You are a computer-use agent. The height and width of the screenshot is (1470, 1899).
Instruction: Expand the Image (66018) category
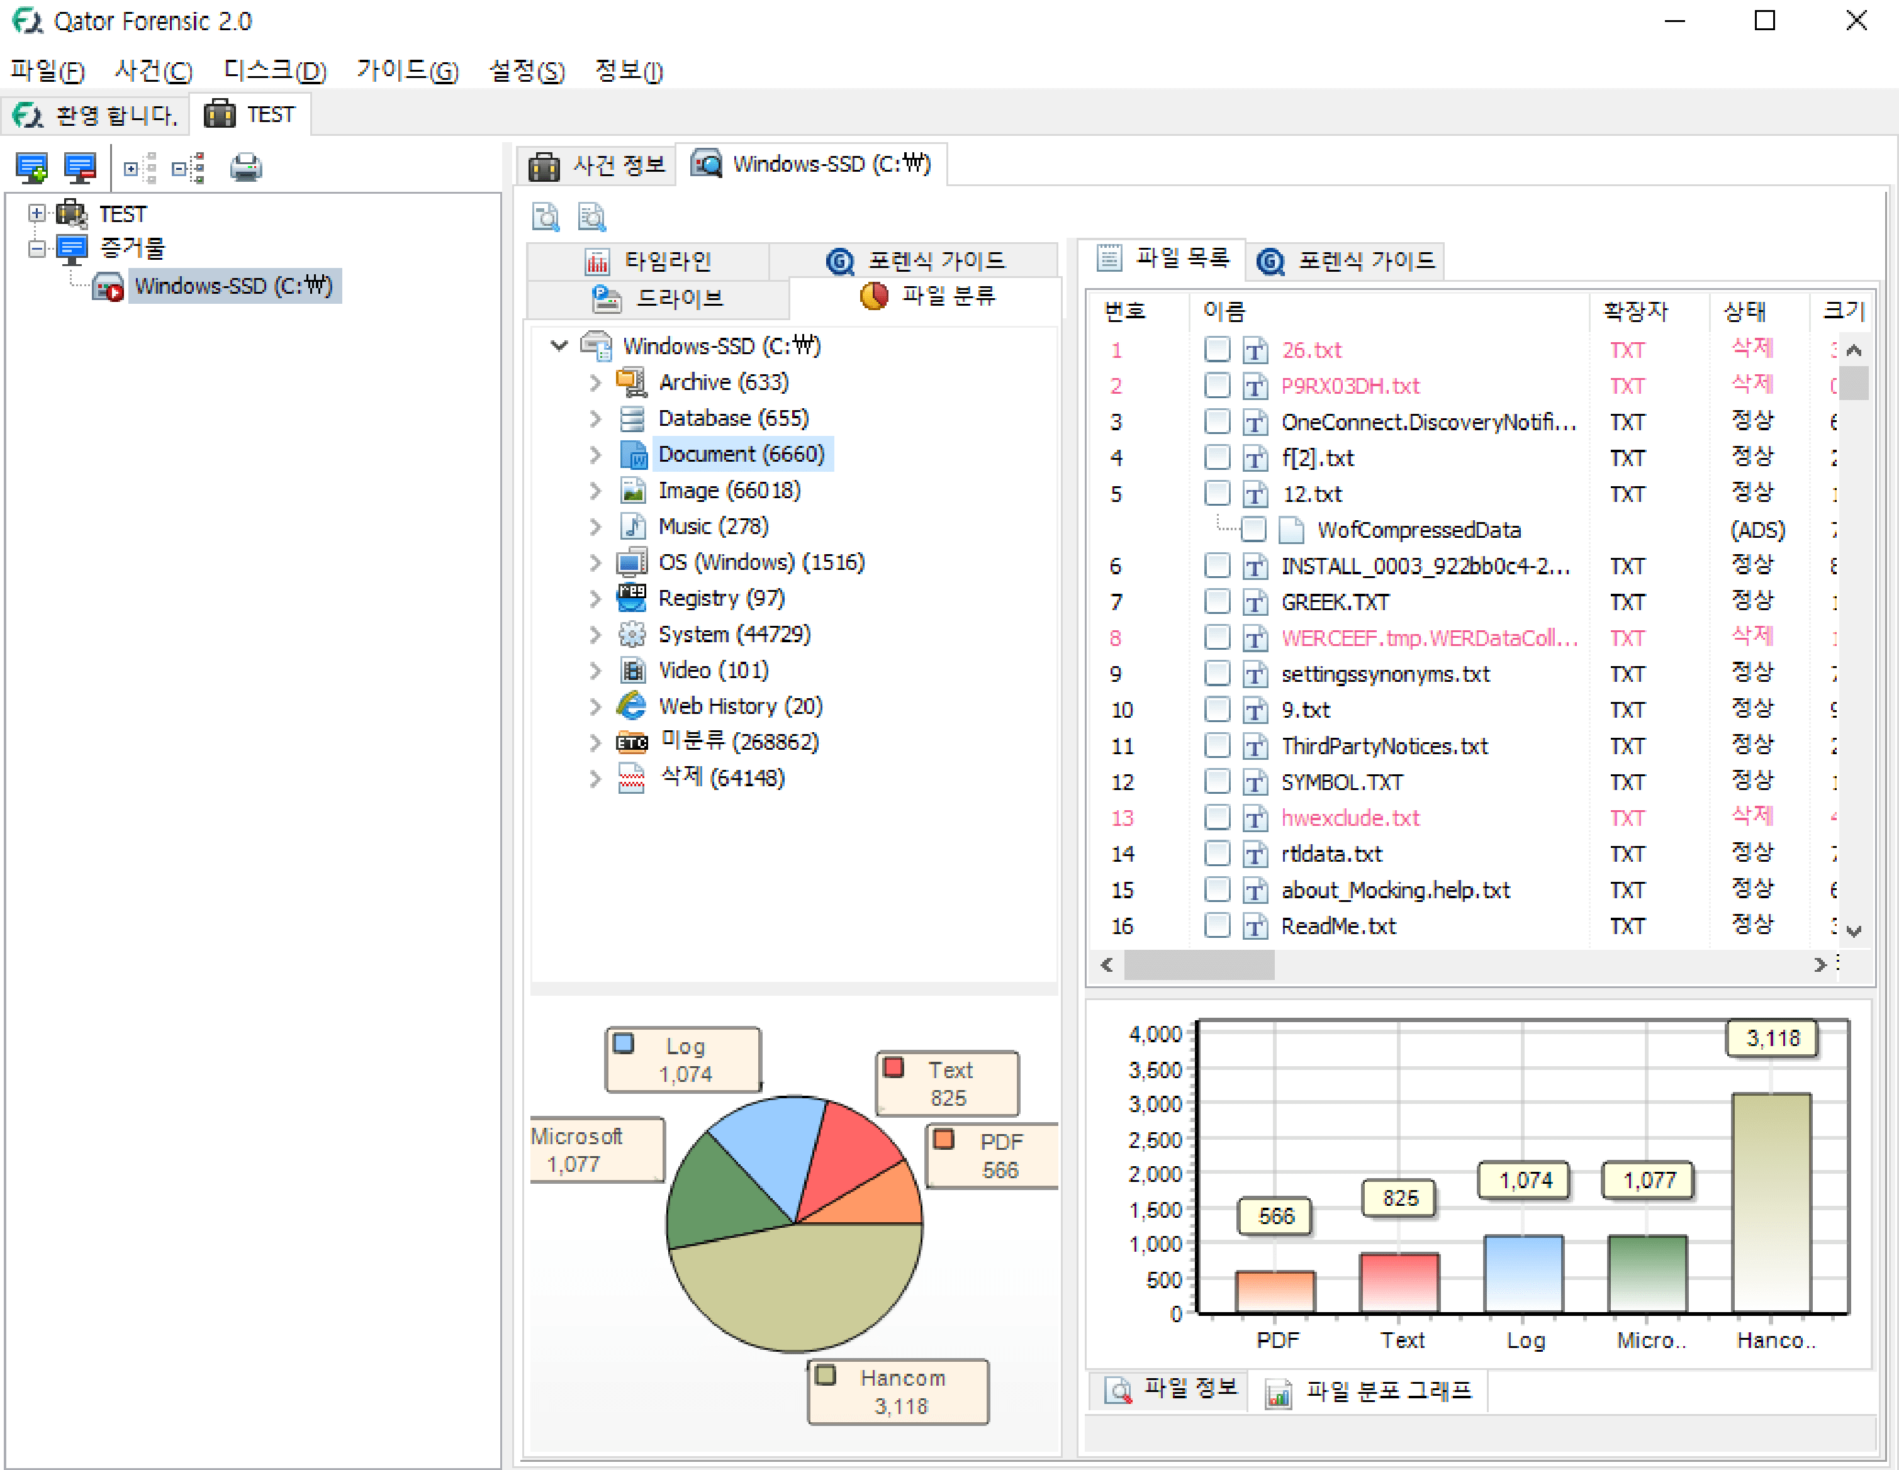click(596, 490)
